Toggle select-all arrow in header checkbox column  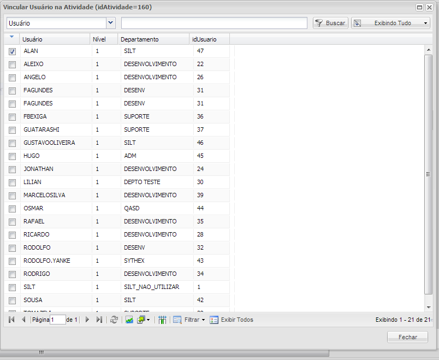pyautogui.click(x=11, y=37)
